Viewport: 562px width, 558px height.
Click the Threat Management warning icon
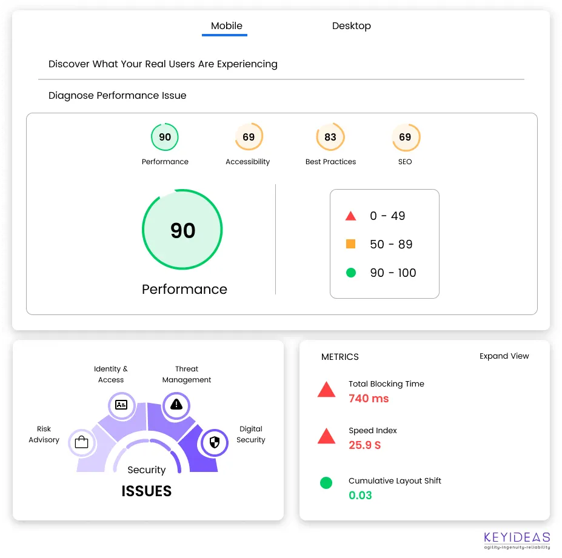(175, 406)
